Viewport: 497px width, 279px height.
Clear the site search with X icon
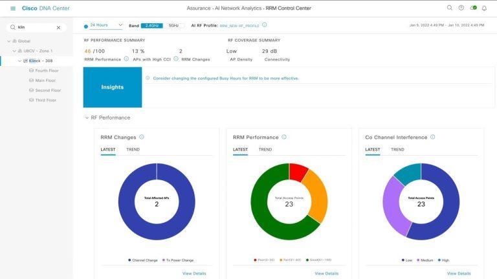(58, 27)
